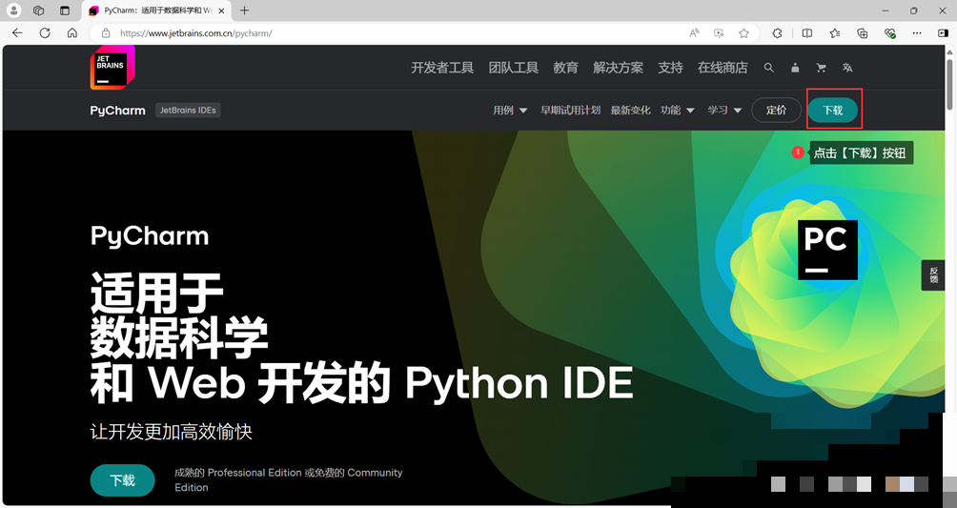957x508 pixels.
Task: Open the 教育 menu
Action: click(566, 68)
